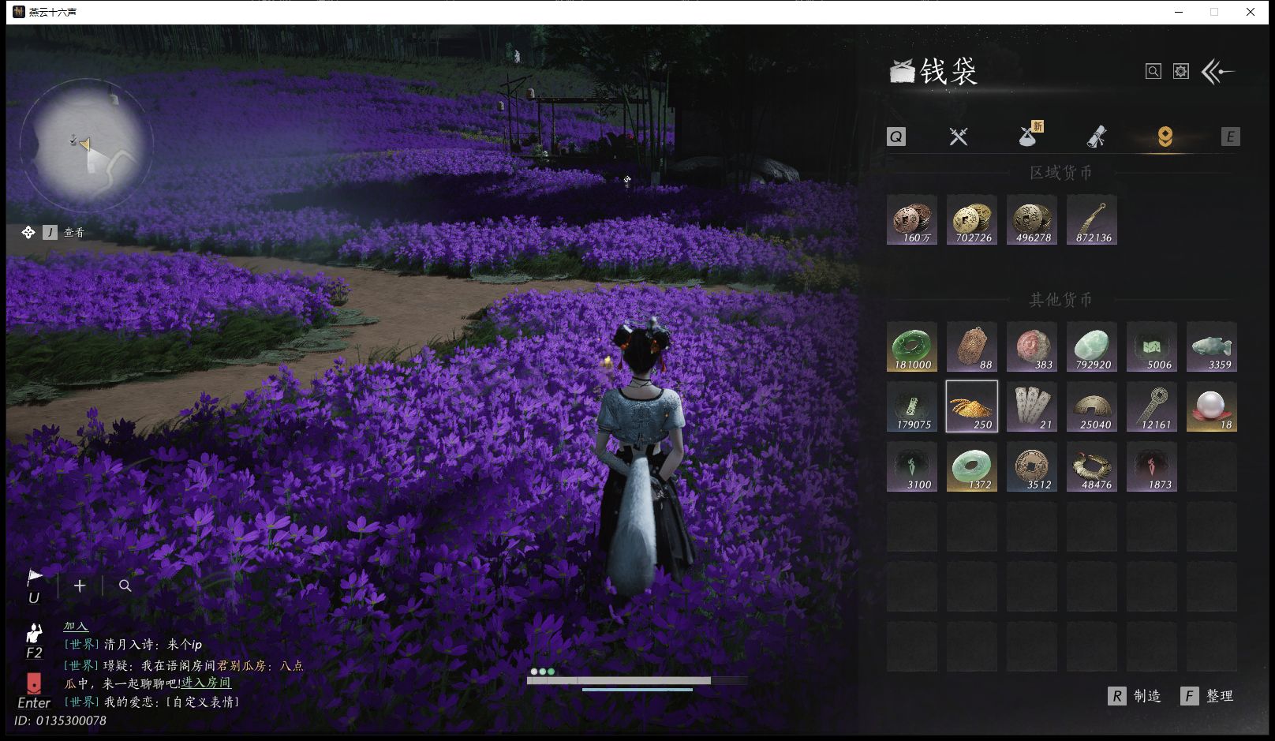Click the J 查看 view button
Screen dimensions: 1275x741
pos(64,232)
